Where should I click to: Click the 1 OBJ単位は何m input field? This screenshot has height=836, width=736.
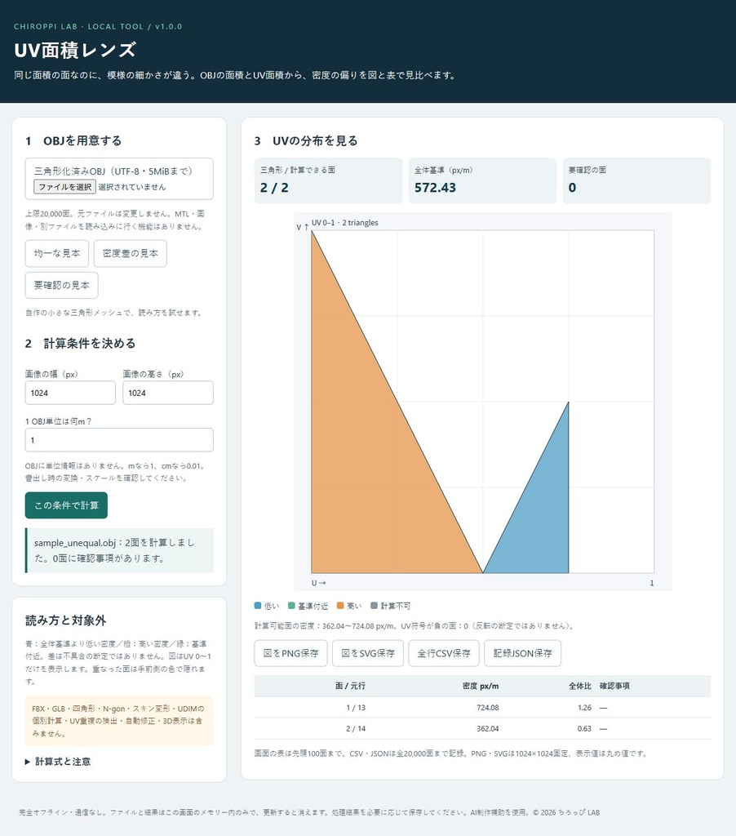tap(119, 440)
